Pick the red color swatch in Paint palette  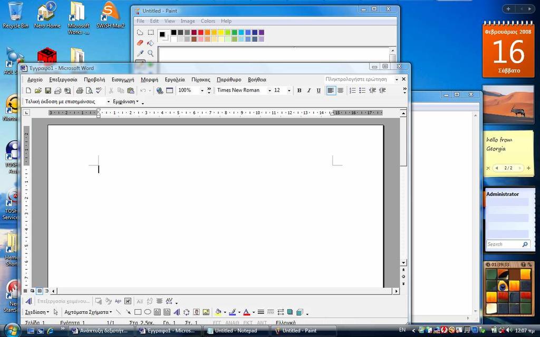(x=201, y=32)
